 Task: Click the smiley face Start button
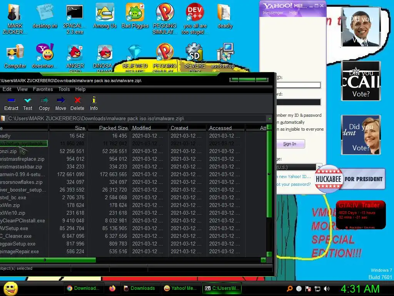[x=10, y=289]
